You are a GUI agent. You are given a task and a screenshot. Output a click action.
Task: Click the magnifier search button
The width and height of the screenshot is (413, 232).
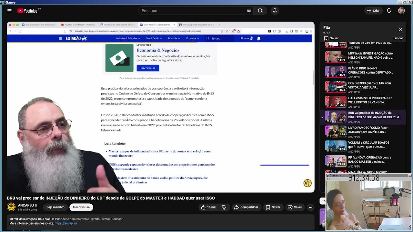coord(260,11)
